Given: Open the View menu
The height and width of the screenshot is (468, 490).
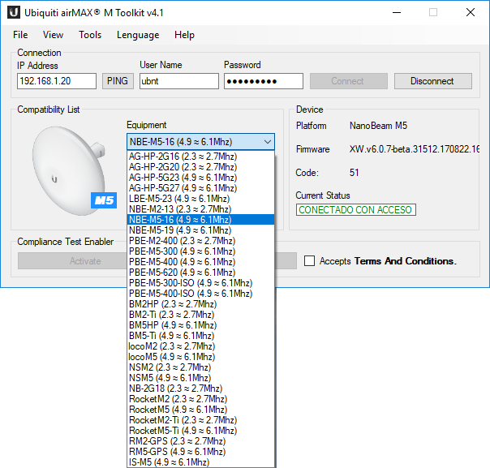Looking at the screenshot, I should (53, 35).
